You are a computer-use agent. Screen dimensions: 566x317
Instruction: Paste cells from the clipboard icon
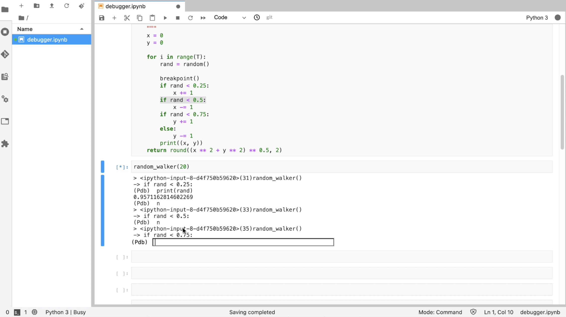point(152,18)
